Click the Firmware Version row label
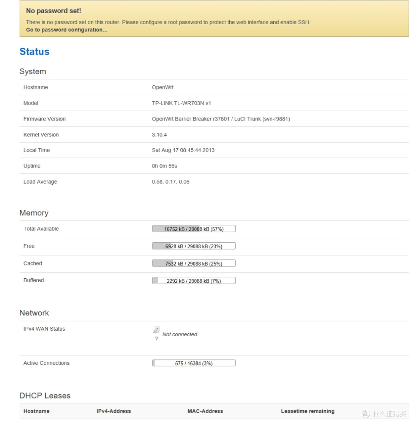The width and height of the screenshot is (410, 422). click(x=44, y=119)
